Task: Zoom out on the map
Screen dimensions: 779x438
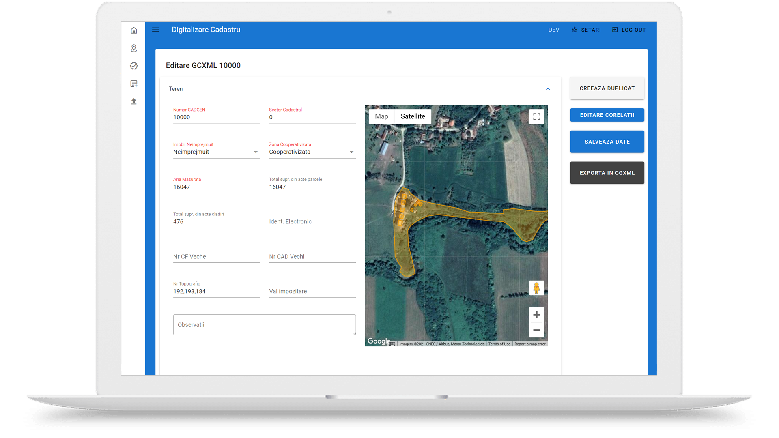Action: coord(536,330)
